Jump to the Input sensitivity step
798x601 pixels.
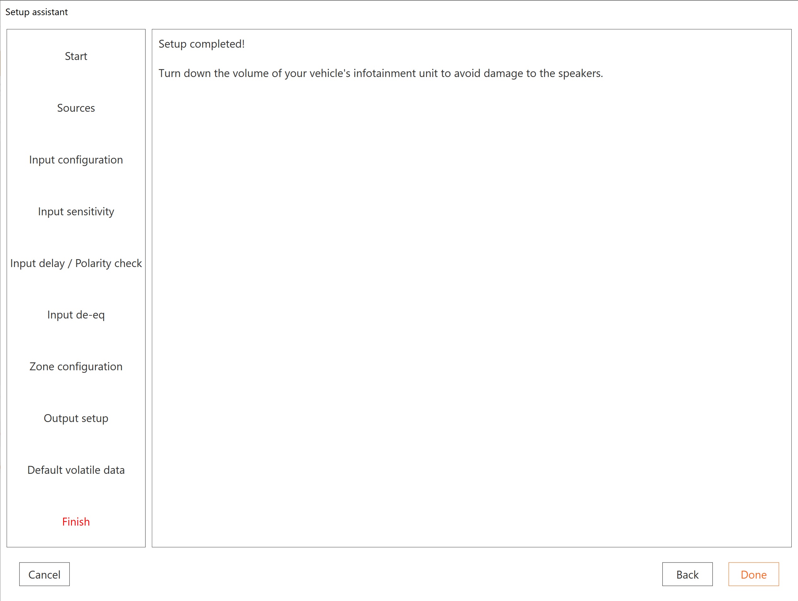(76, 211)
